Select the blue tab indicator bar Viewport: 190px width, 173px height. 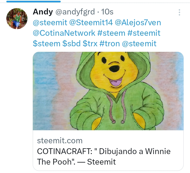coord(34,2)
